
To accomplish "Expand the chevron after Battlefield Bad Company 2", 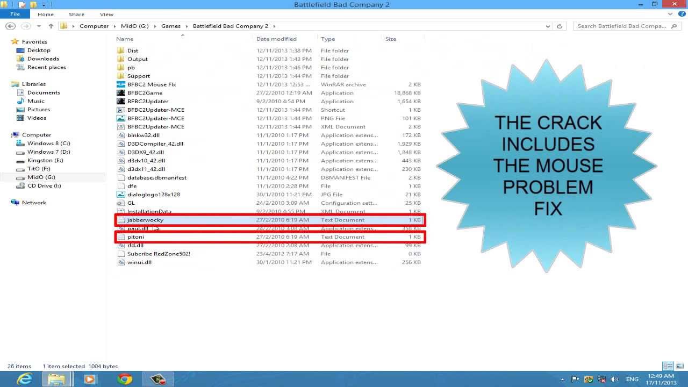I will pyautogui.click(x=274, y=26).
